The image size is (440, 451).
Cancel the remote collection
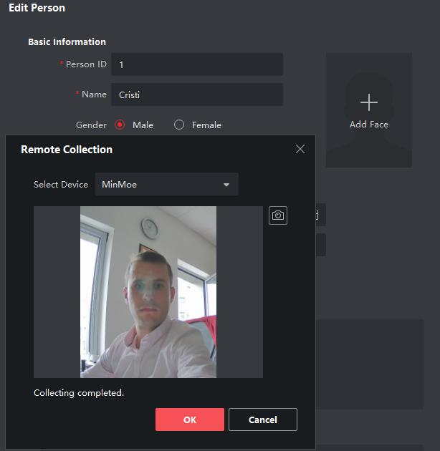click(262, 420)
